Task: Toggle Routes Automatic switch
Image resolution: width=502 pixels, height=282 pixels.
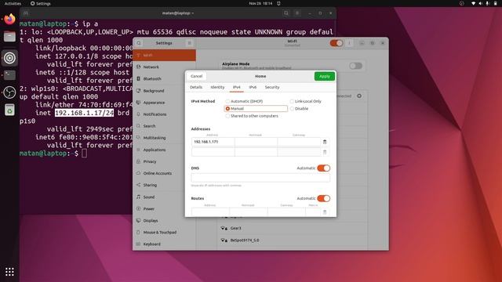Action: tap(323, 198)
